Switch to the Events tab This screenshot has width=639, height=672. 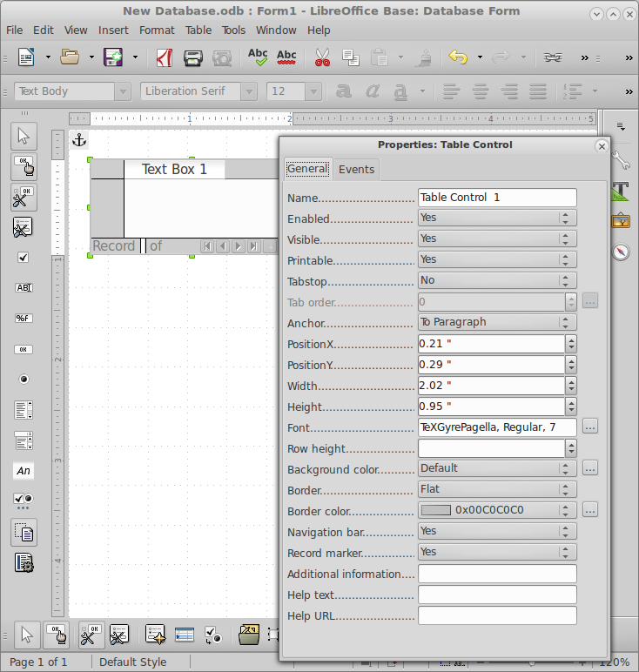click(356, 170)
